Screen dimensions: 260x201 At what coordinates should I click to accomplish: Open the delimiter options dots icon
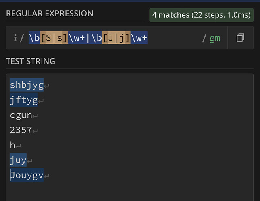(15, 38)
